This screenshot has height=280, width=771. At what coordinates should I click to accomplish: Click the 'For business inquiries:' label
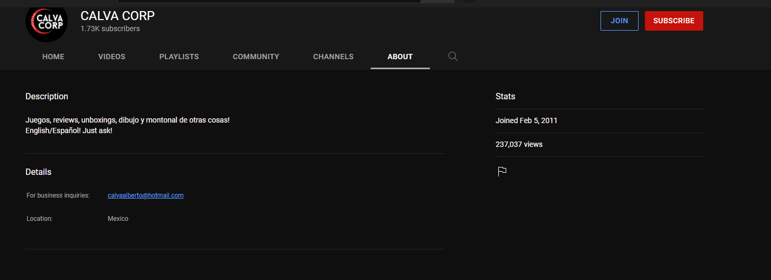click(58, 195)
